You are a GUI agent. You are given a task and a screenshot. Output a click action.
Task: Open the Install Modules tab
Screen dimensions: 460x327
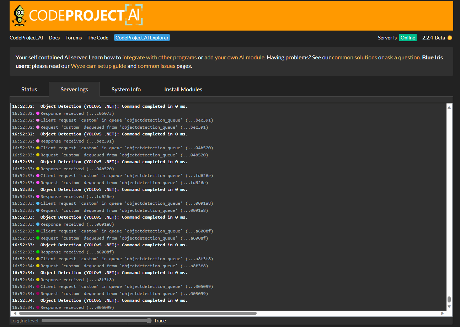[x=183, y=89]
